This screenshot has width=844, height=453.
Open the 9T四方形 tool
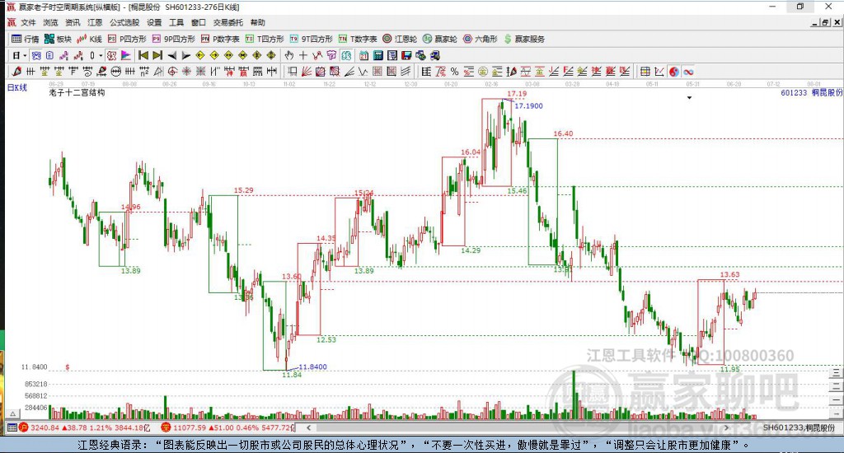click(311, 39)
